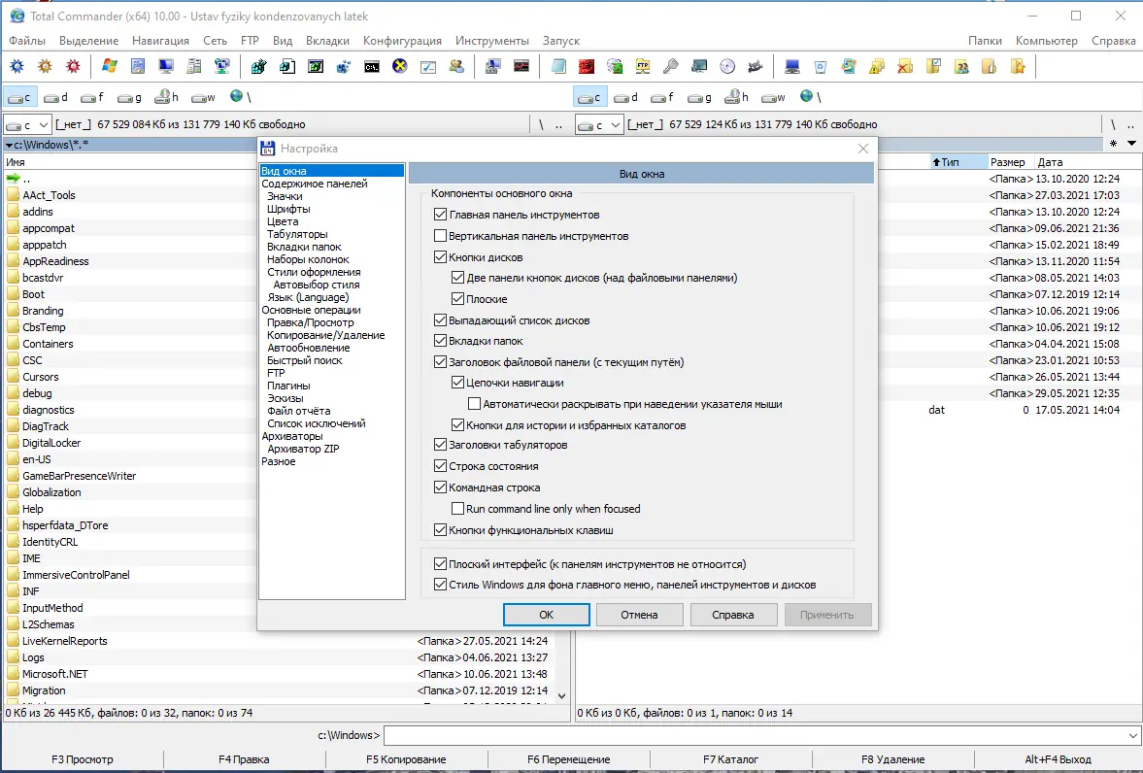Viewport: 1143px width, 773px height.
Task: Select drive w in right drive bar
Action: pos(773,97)
